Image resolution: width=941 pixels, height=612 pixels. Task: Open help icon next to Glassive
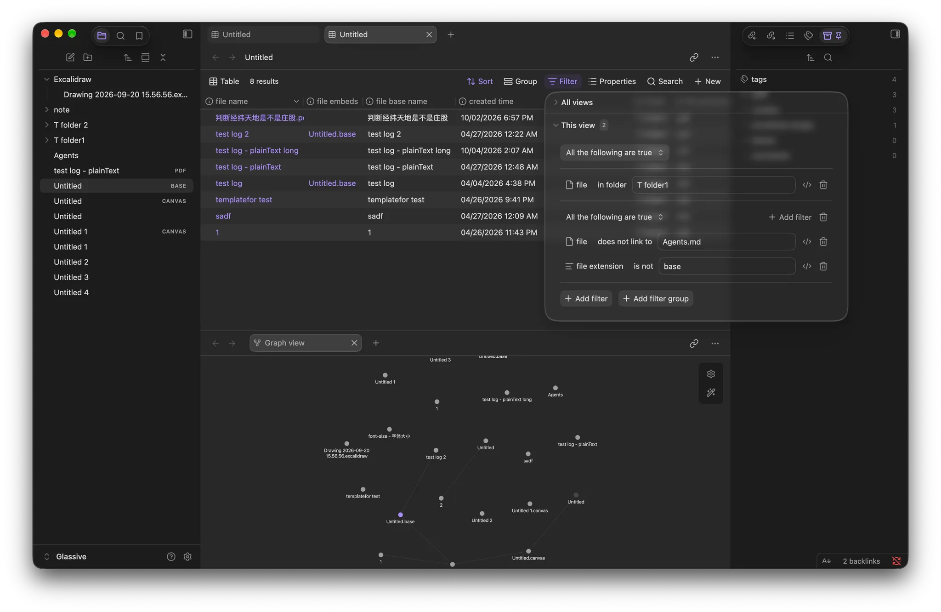pyautogui.click(x=171, y=557)
